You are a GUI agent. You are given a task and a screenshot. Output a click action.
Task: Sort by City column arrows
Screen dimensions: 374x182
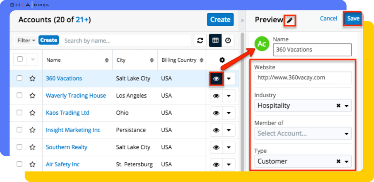(x=152, y=60)
